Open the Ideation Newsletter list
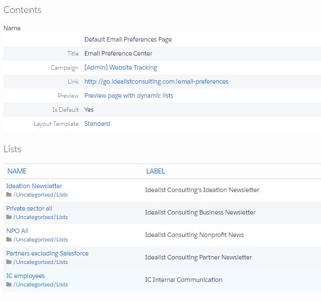Screen dimensions: 321x301 click(x=34, y=186)
